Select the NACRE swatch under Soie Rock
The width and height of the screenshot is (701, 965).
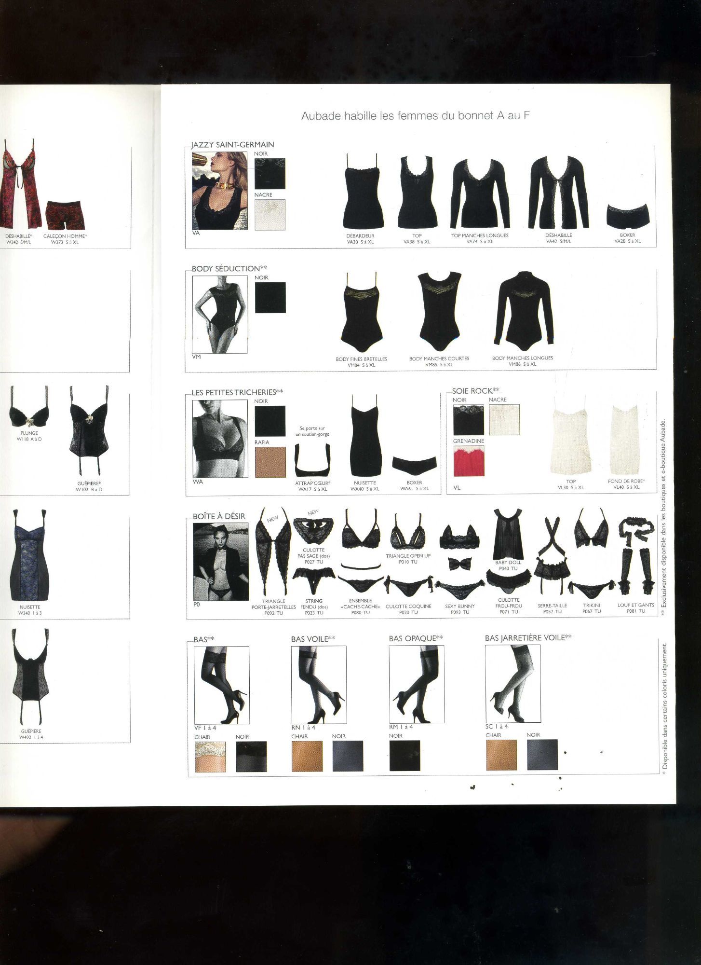(504, 420)
